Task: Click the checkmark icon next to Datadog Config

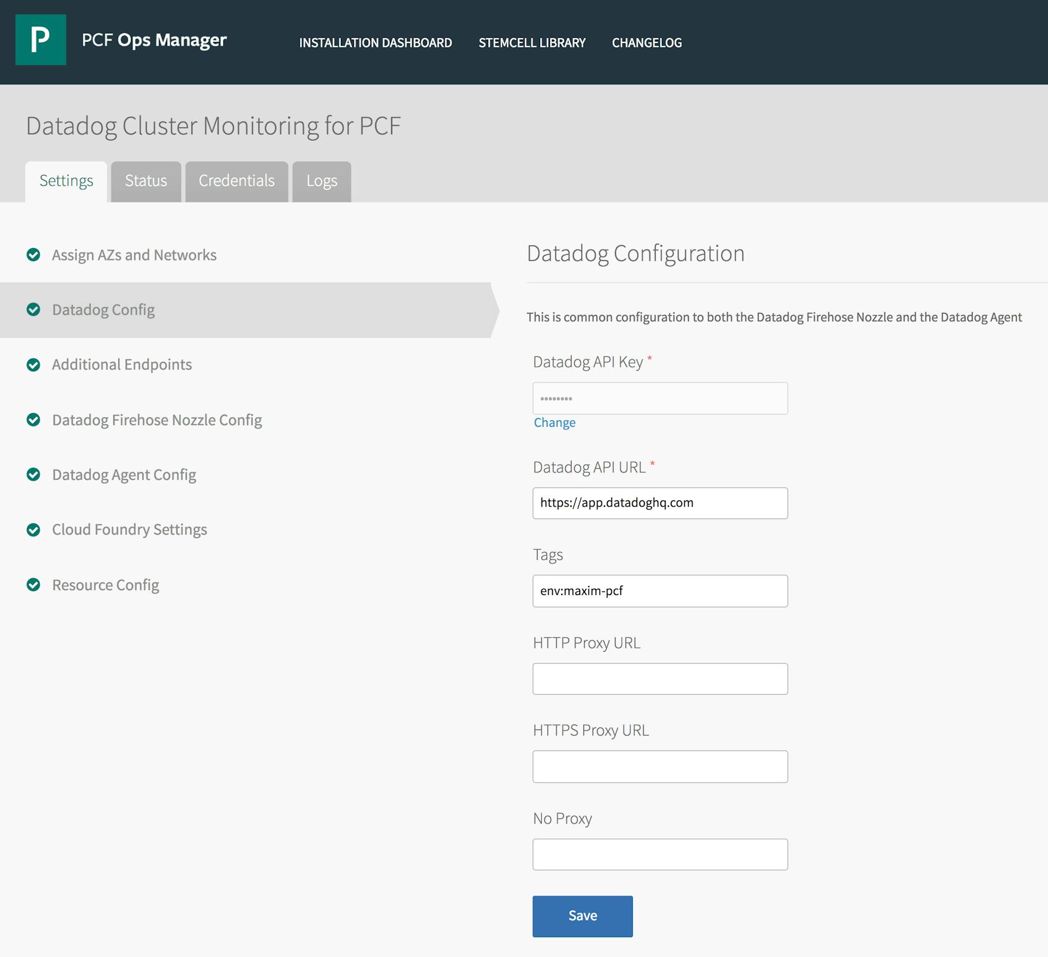Action: pos(33,310)
